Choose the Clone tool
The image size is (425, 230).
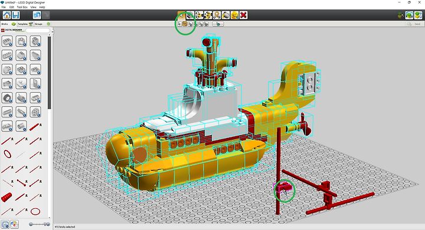[190, 15]
